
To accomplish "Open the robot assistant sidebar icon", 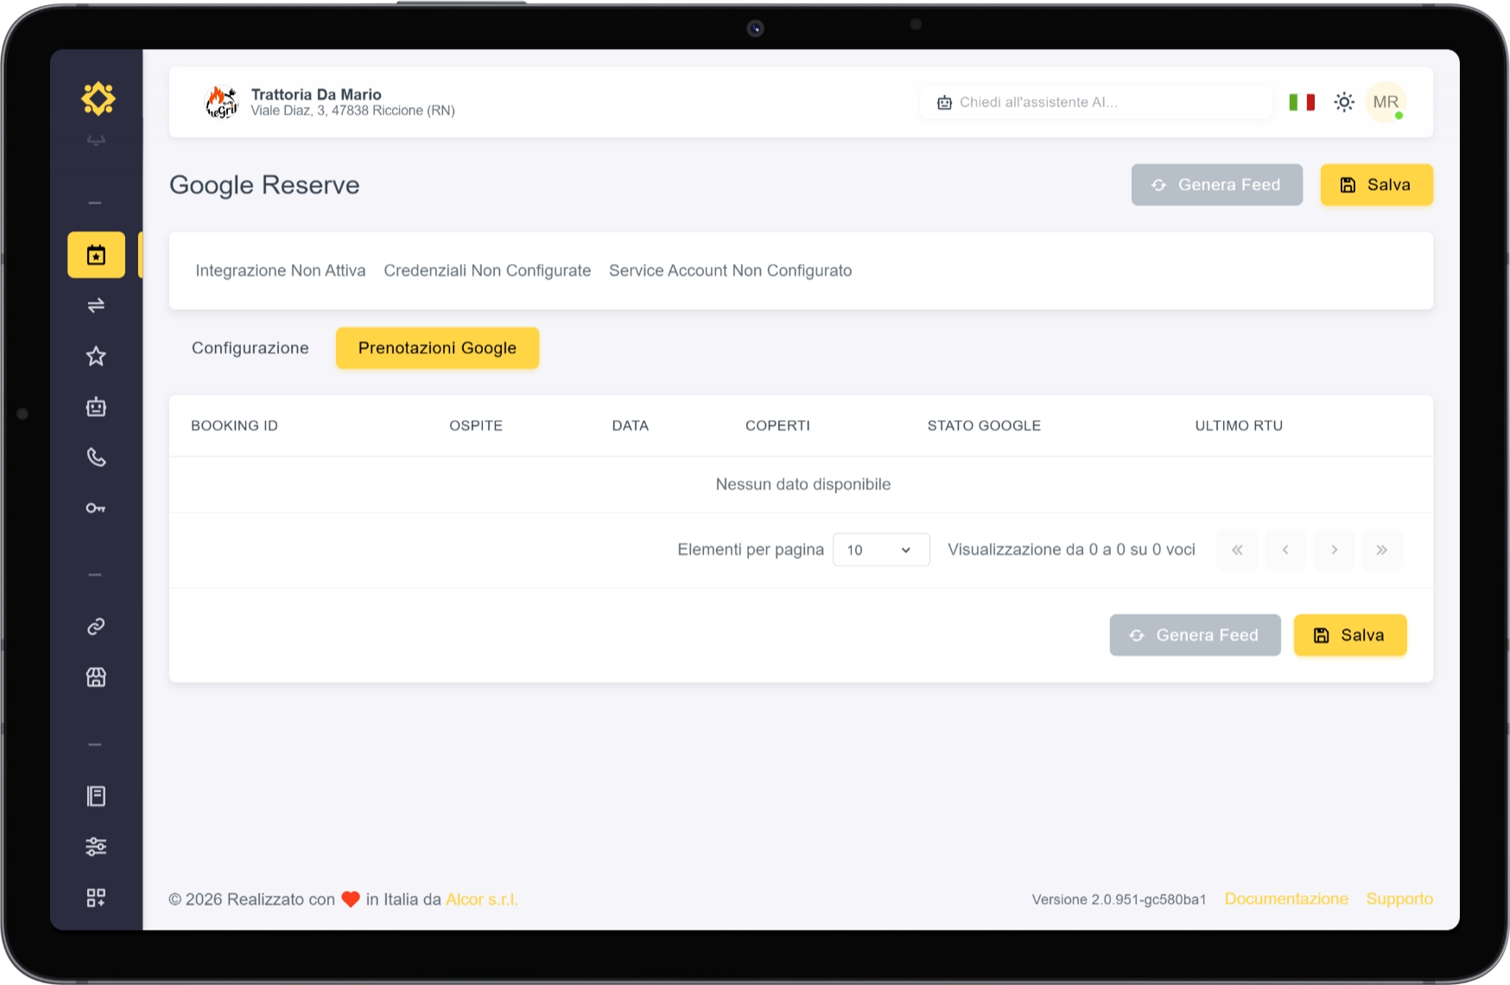I will point(96,407).
